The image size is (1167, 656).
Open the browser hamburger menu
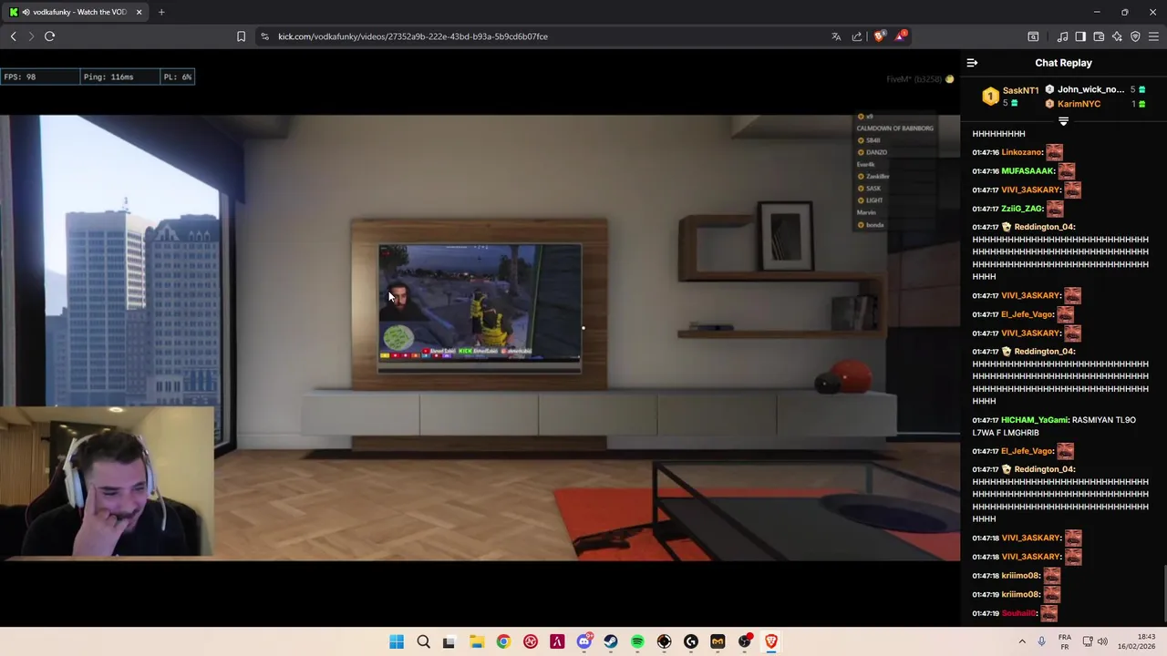click(x=1153, y=36)
